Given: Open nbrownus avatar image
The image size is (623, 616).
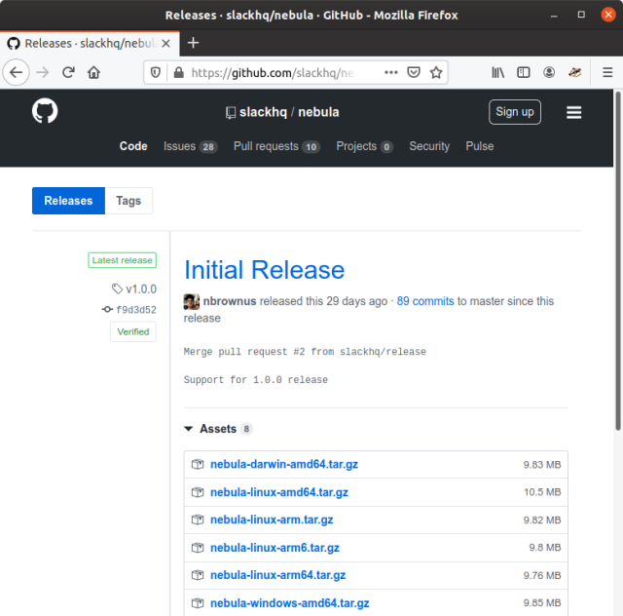Looking at the screenshot, I should (x=192, y=301).
